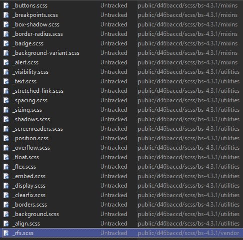Image resolution: width=243 pixels, height=240 pixels.
Task: Click the file icon beside _overflow.scss
Action: pos(6,148)
